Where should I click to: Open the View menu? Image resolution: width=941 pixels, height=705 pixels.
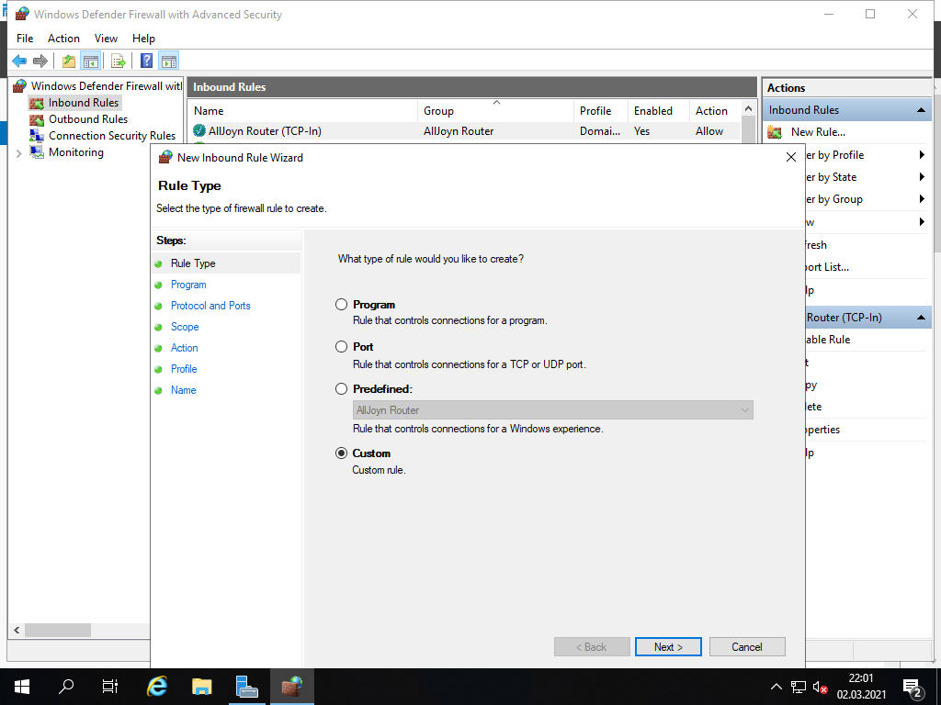(x=106, y=39)
